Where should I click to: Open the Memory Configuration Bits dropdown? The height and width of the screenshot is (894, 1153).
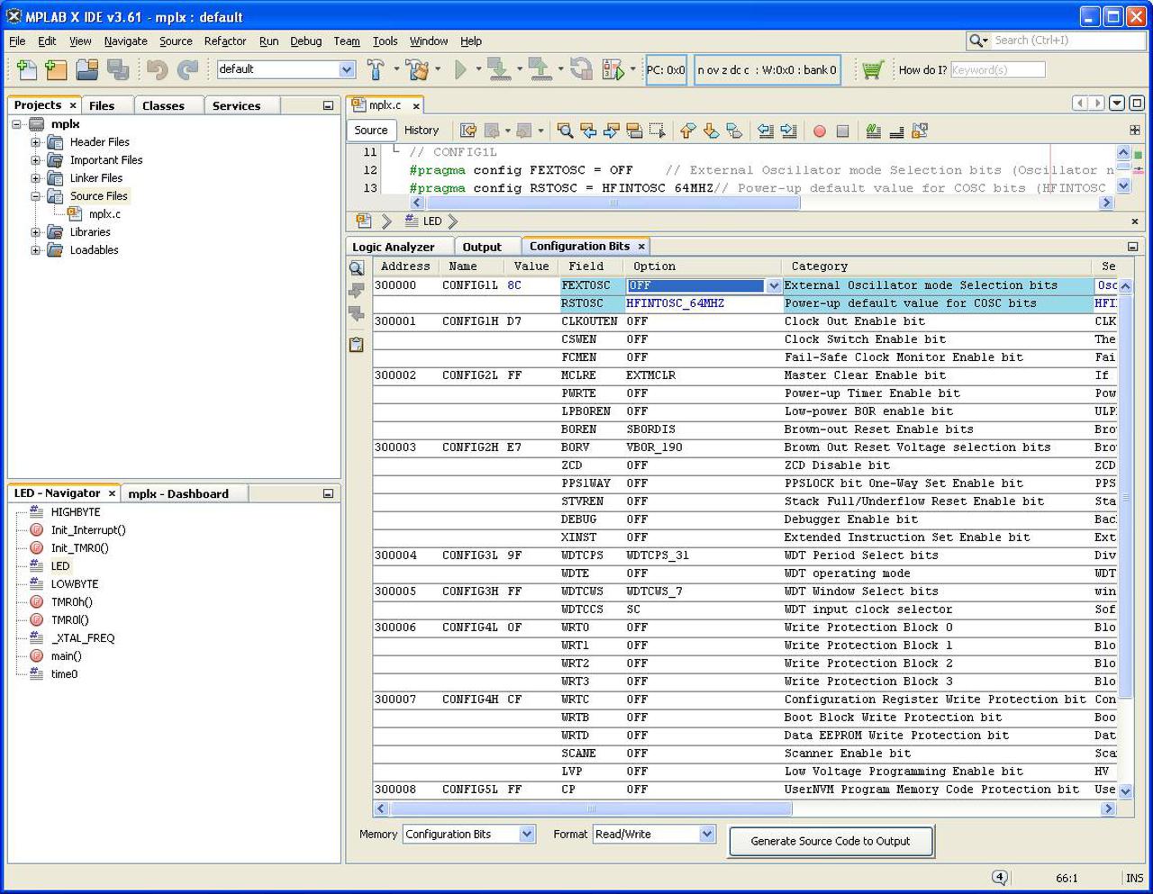point(527,835)
